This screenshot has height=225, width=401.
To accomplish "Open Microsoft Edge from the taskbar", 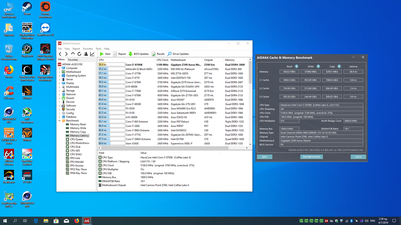I will pos(36,221).
